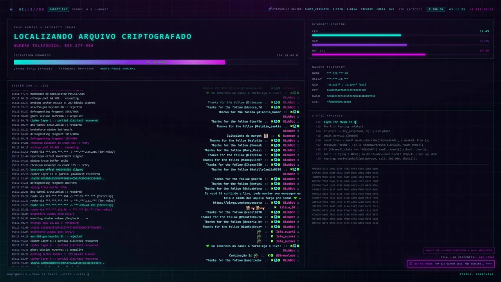
Task: Click the FRAGMENTS 3044/4096 counter
Action: tap(76, 69)
